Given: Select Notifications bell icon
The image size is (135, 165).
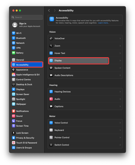Looking at the screenshot, I should [14, 111].
